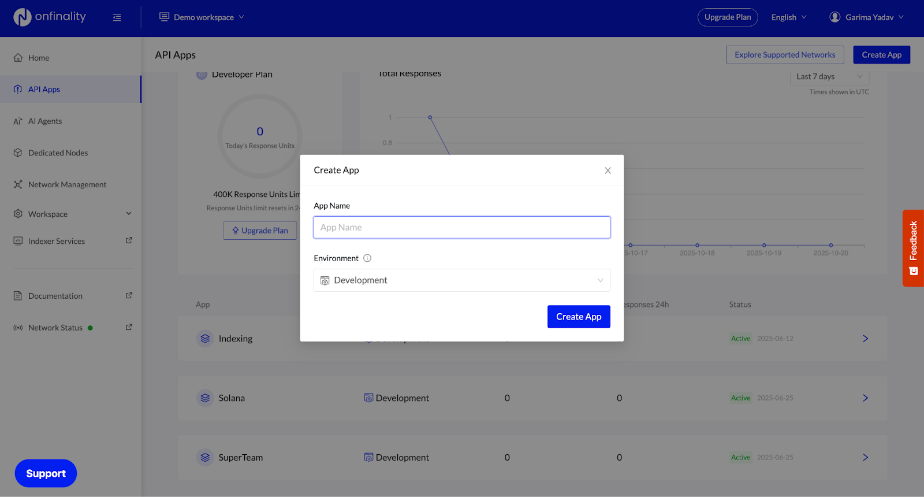Click Active status badge in Solana row
Viewport: 924px width, 497px height.
tap(740, 398)
